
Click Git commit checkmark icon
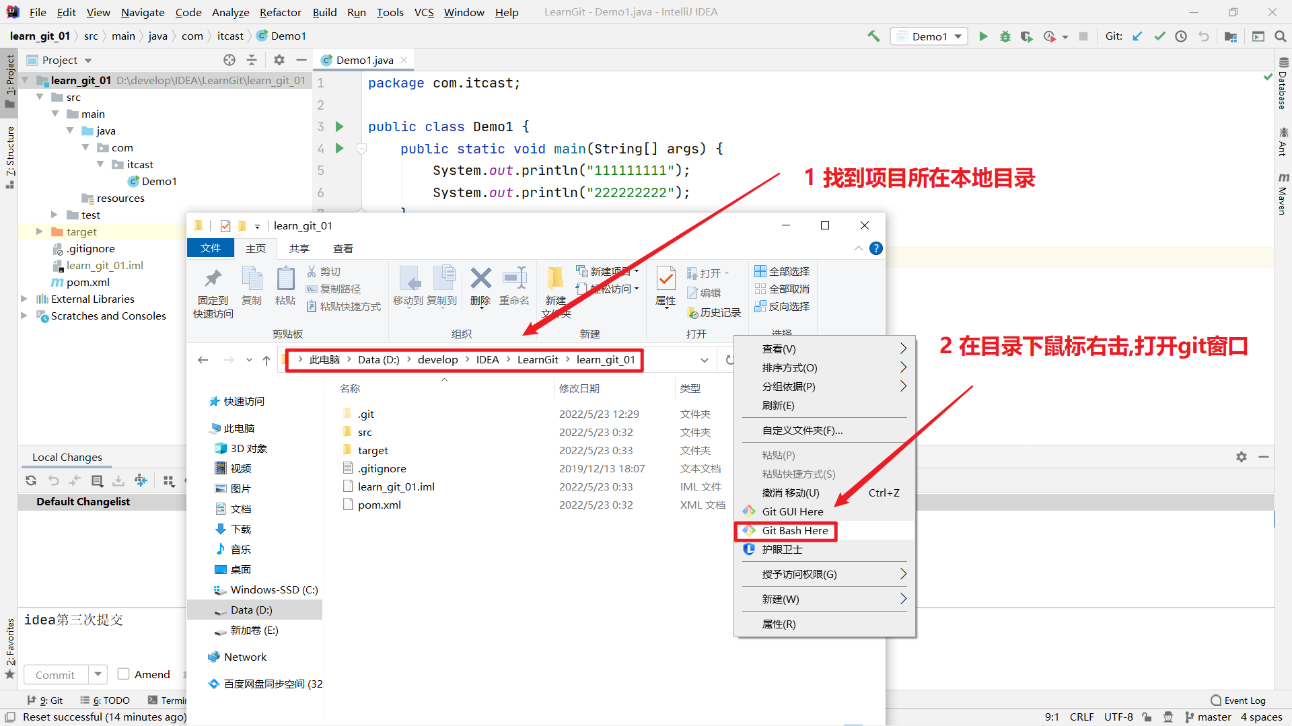[x=1159, y=36]
